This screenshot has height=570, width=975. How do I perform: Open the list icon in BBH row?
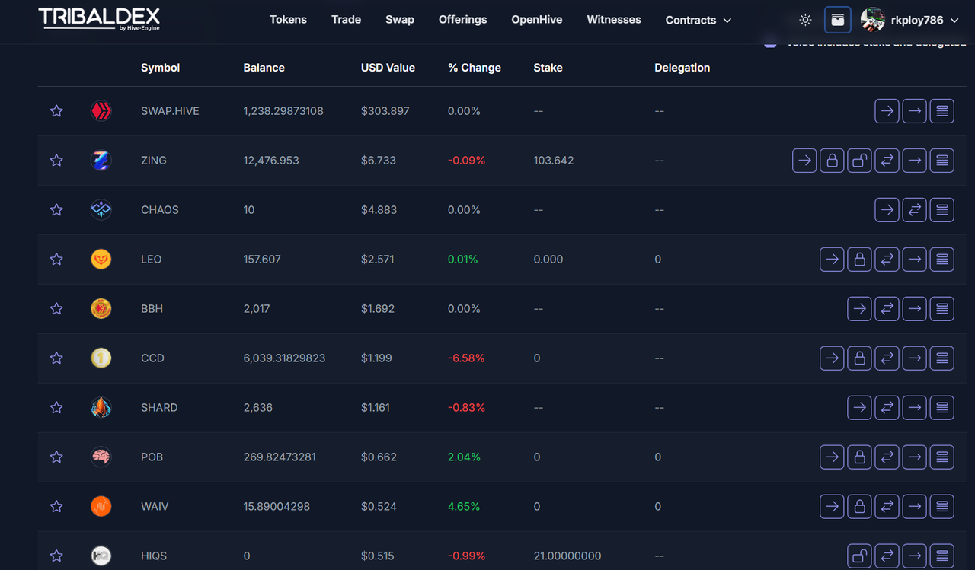[941, 309]
